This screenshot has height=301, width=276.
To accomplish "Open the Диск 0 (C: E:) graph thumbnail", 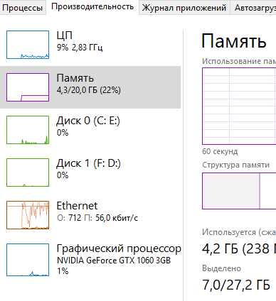I will pos(28,130).
